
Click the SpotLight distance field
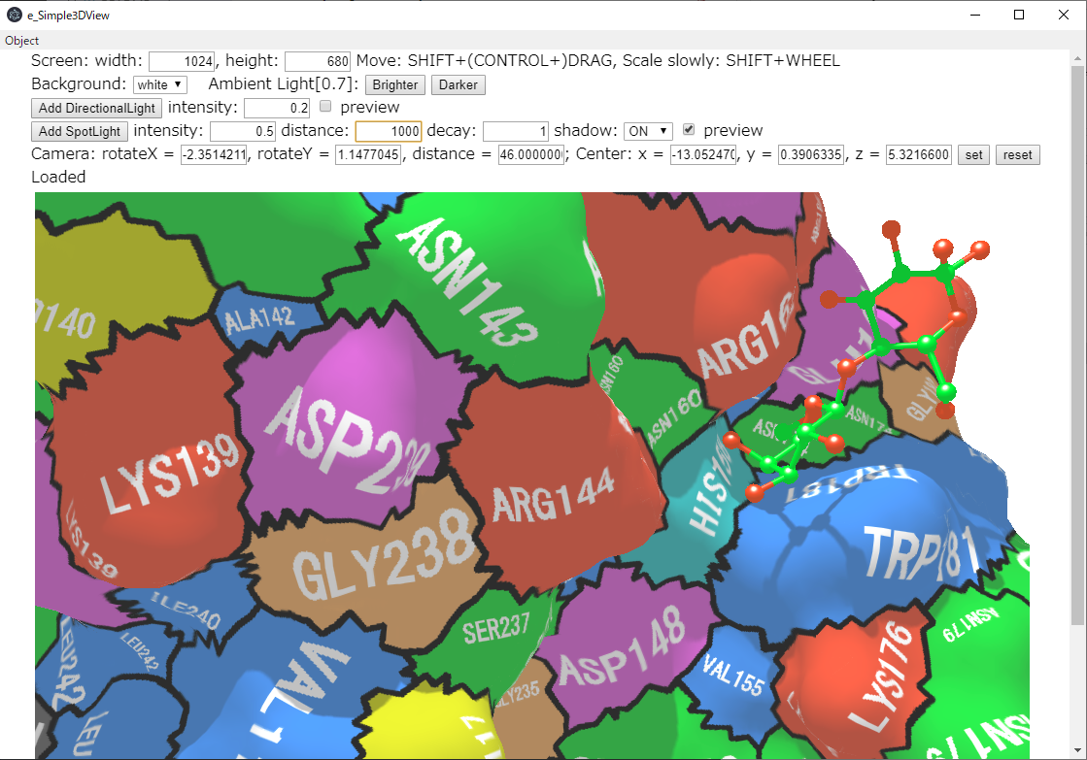point(389,132)
